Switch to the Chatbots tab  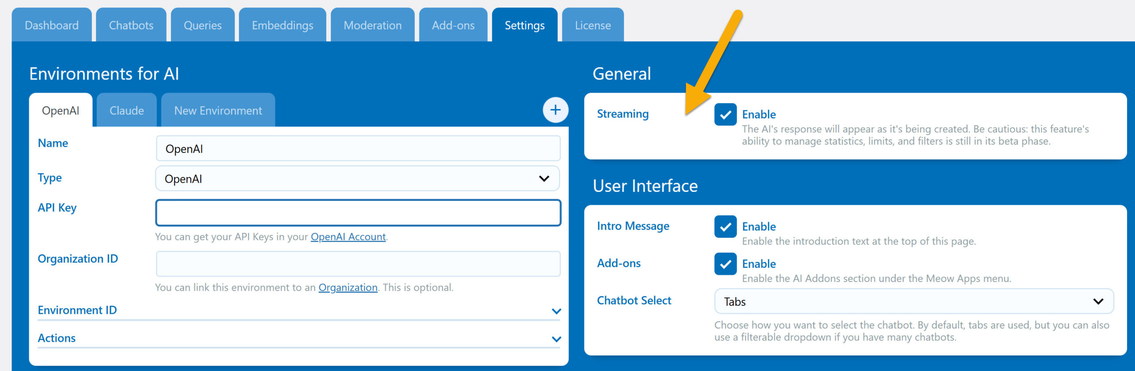coord(131,25)
